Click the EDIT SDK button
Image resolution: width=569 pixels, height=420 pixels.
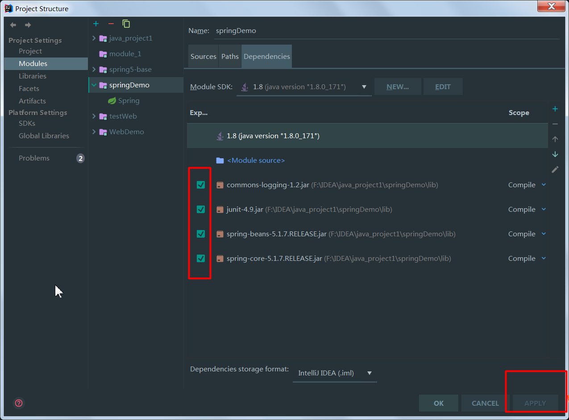(x=443, y=87)
